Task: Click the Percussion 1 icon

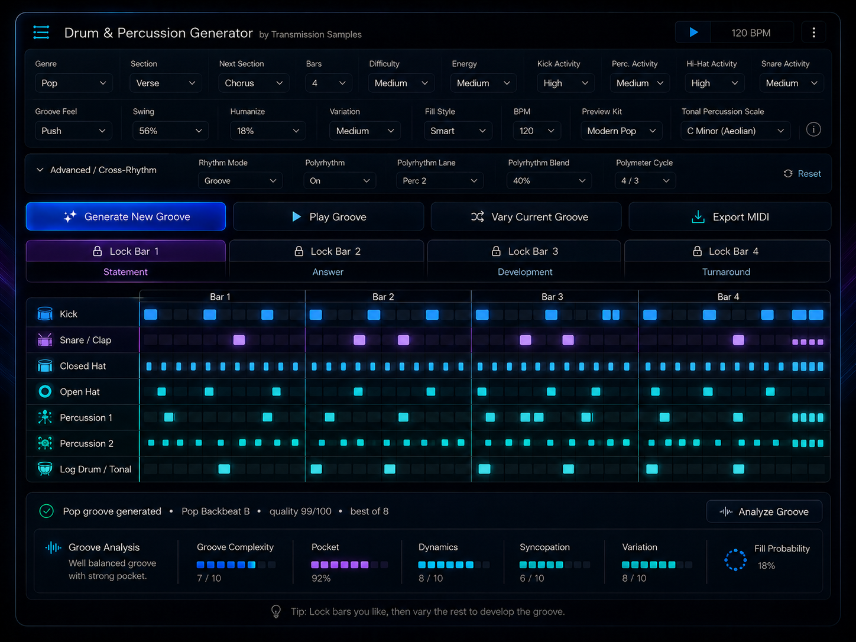Action: tap(45, 417)
